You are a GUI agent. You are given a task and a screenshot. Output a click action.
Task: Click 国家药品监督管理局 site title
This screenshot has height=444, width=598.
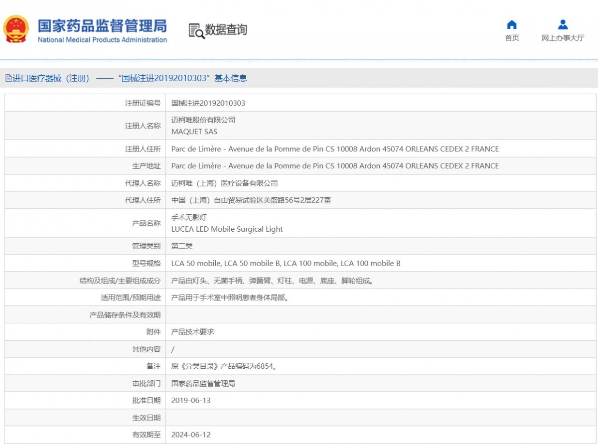coord(102,25)
